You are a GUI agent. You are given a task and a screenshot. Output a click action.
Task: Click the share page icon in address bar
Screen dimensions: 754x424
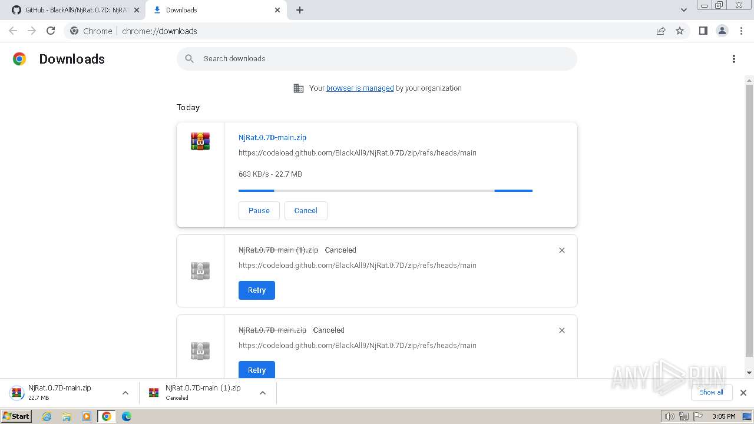(x=661, y=31)
